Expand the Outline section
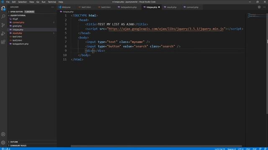The image size is (268, 150). [14, 142]
